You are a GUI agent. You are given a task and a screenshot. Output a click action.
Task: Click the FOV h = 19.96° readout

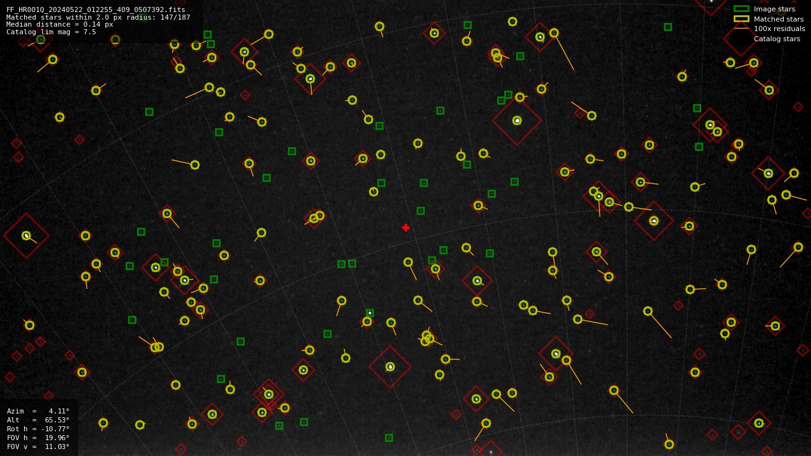click(x=38, y=438)
